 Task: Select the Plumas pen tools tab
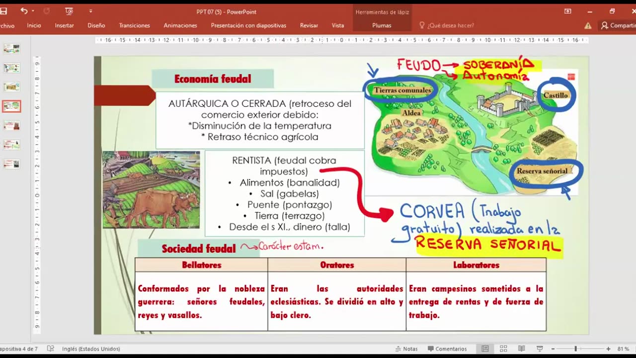(382, 25)
